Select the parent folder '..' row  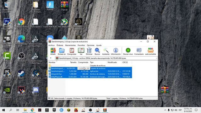click(x=90, y=66)
